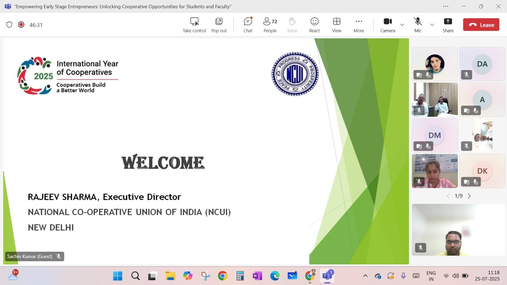Leave the meeting
This screenshot has height=285, width=507.
click(481, 25)
